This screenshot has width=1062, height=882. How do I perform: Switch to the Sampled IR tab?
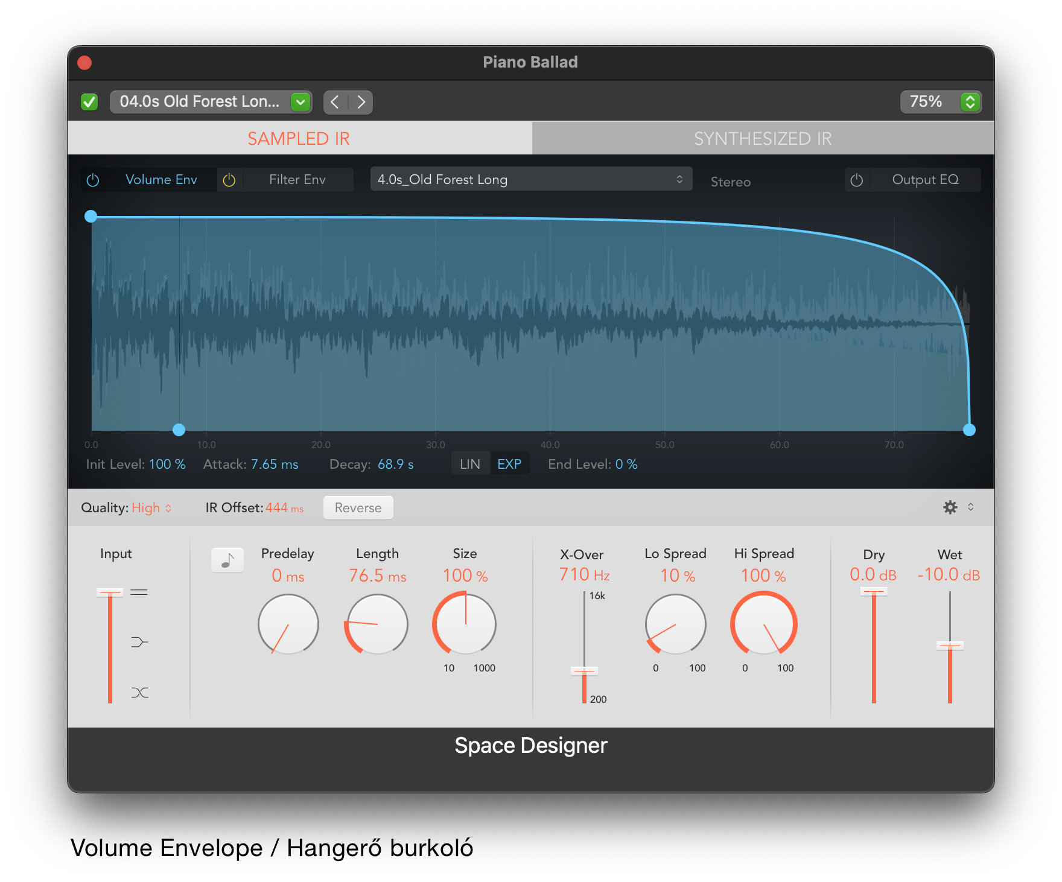(x=299, y=138)
